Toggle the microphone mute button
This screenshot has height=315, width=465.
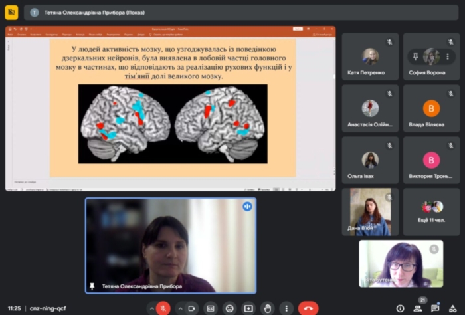pyautogui.click(x=163, y=308)
